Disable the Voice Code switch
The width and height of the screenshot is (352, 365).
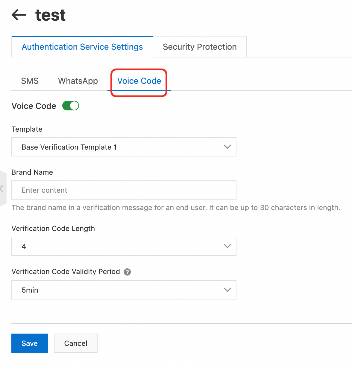click(x=70, y=106)
